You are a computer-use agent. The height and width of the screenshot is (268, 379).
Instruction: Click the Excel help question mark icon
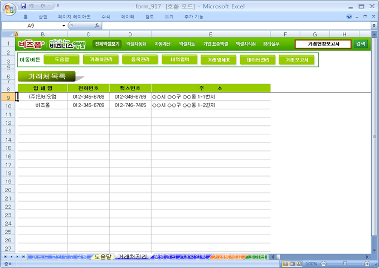coord(349,17)
